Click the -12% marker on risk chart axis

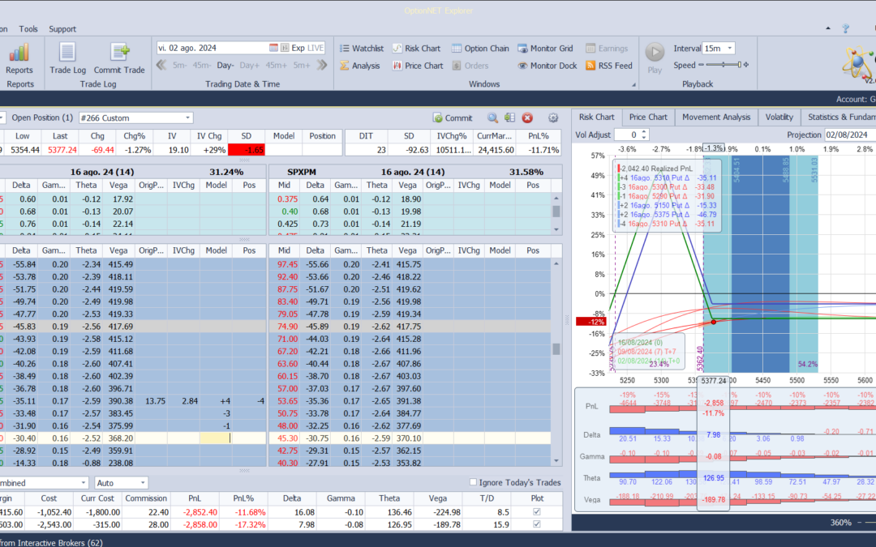[591, 322]
